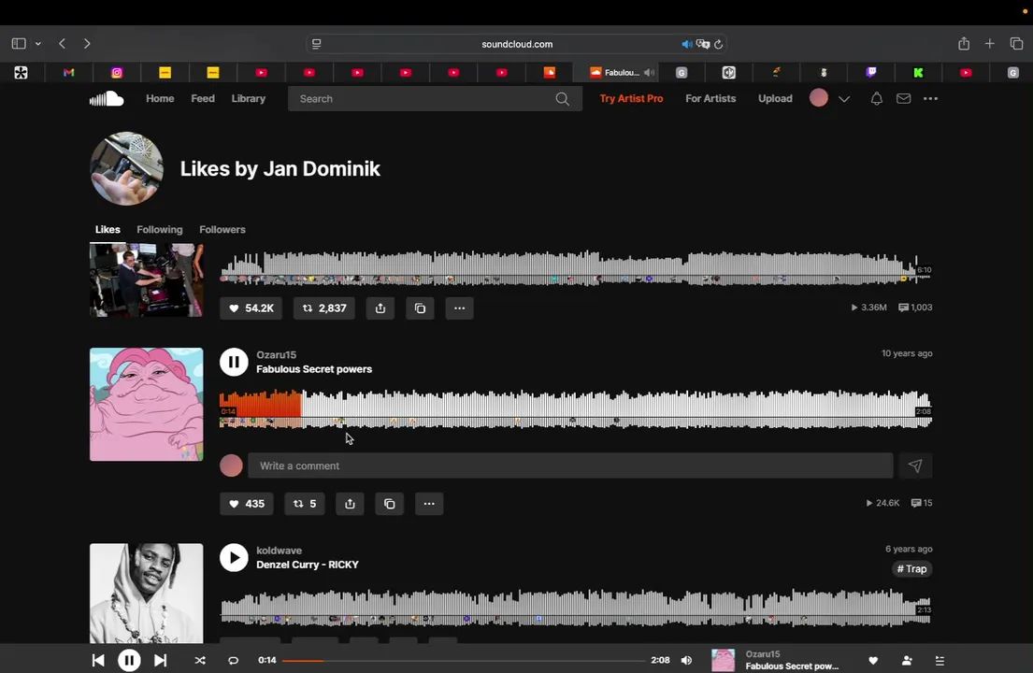The width and height of the screenshot is (1033, 673).
Task: Open the three-dot menu in SoundCloud header
Action: [930, 99]
